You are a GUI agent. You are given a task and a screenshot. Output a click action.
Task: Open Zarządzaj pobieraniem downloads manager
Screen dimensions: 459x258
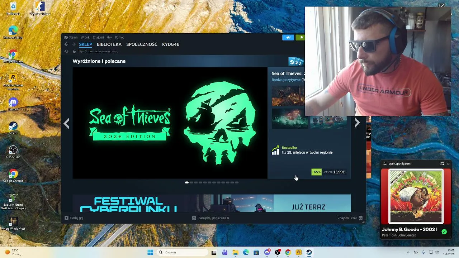point(210,218)
